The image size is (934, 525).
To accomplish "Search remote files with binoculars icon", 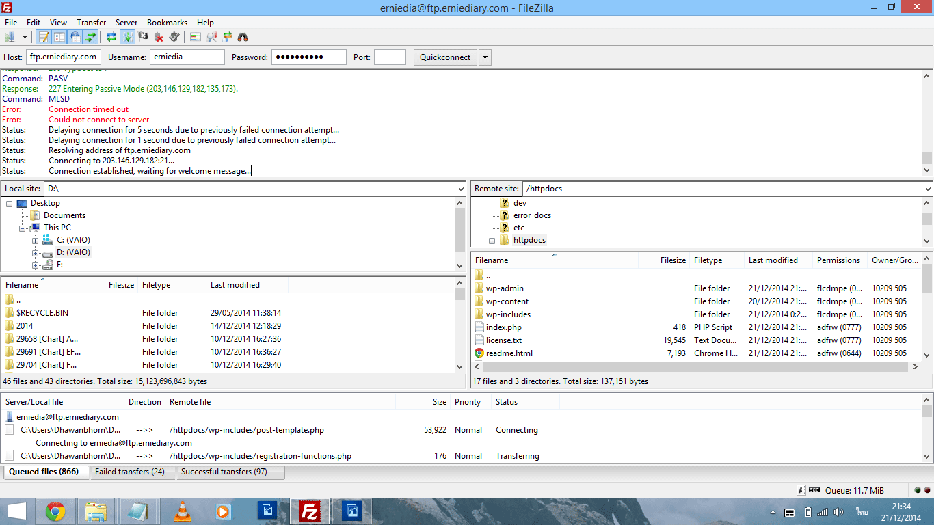I will point(243,37).
